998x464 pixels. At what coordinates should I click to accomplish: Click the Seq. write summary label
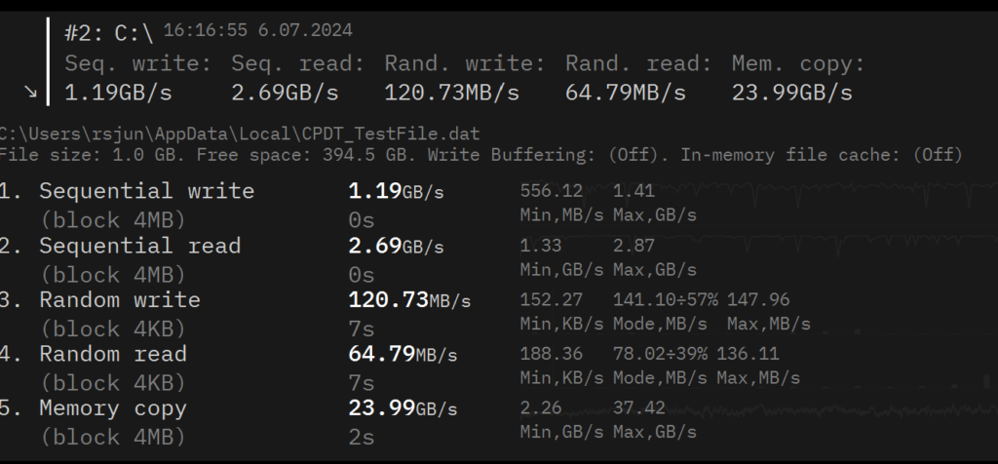coord(137,64)
